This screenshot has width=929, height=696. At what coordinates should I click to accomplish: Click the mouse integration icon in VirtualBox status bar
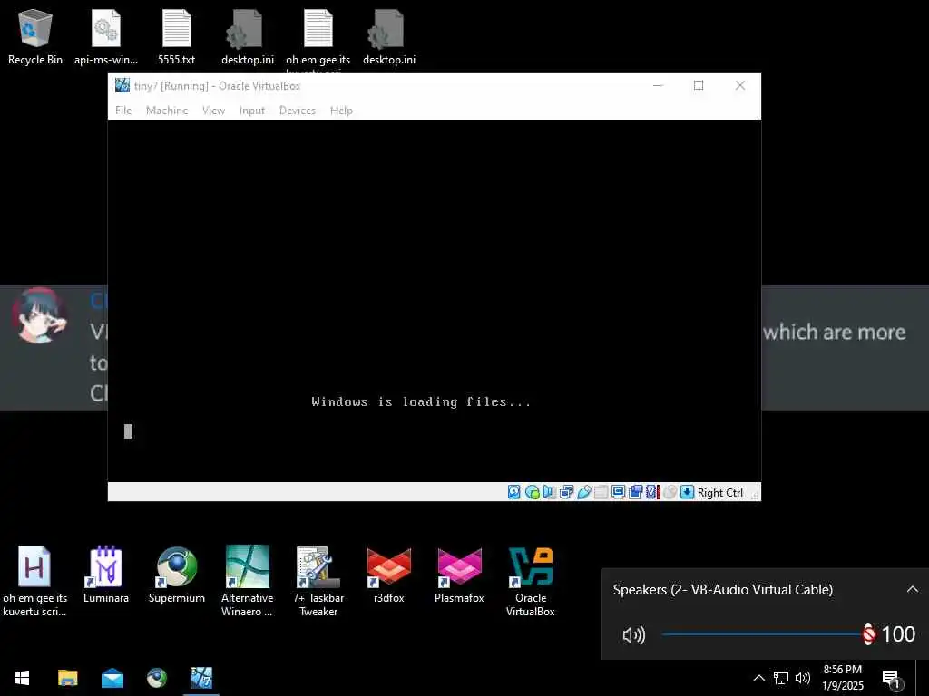click(x=670, y=492)
